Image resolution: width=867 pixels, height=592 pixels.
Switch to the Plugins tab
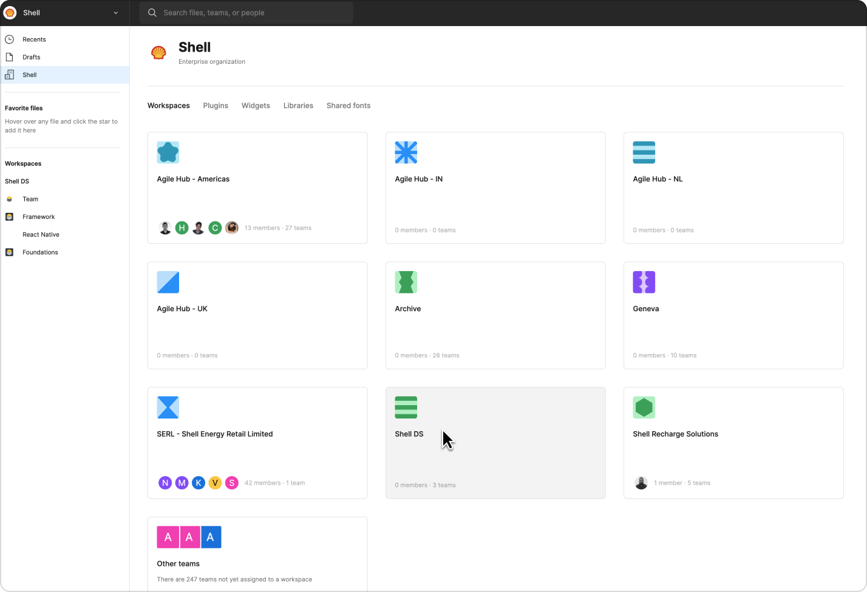216,106
